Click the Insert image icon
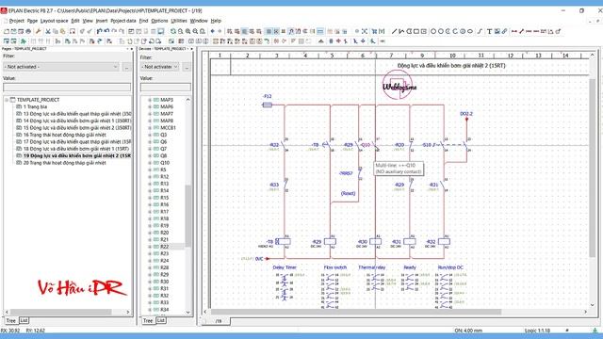603x339 pixels. tap(497, 31)
